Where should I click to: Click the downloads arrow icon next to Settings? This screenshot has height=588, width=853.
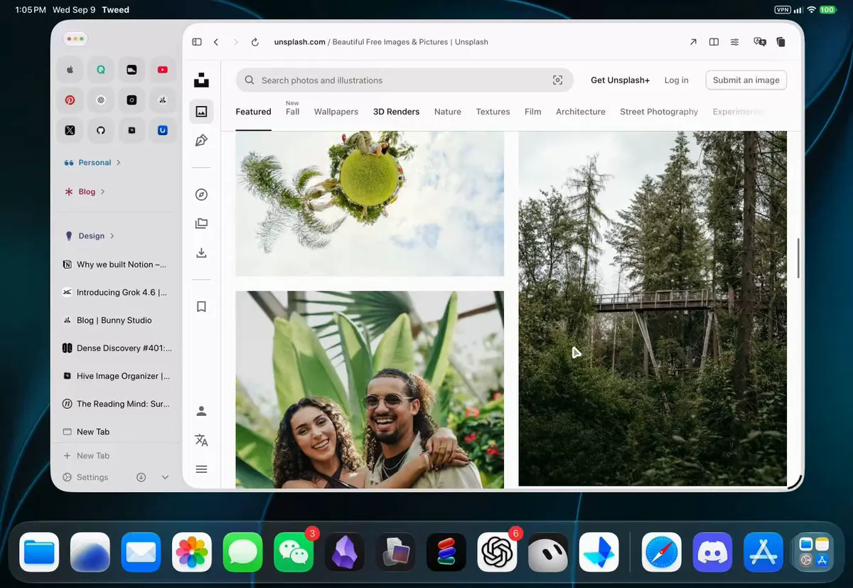pyautogui.click(x=141, y=477)
